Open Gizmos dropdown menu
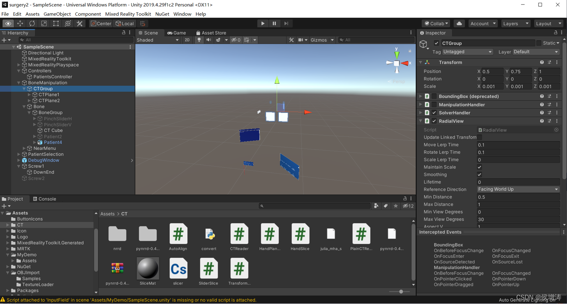567x304 pixels. pos(322,40)
